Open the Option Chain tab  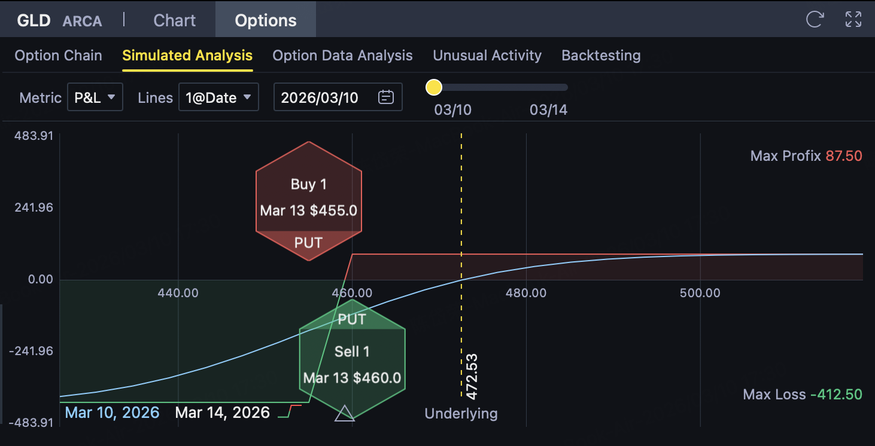click(x=58, y=56)
